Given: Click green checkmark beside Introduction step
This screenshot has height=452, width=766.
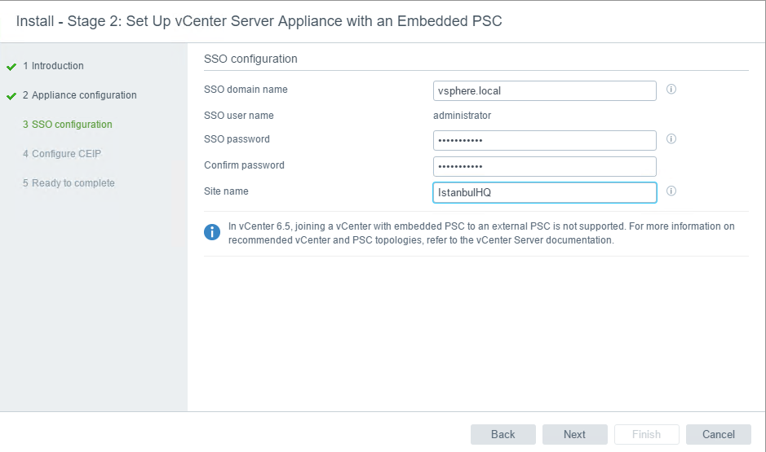Looking at the screenshot, I should (x=11, y=67).
